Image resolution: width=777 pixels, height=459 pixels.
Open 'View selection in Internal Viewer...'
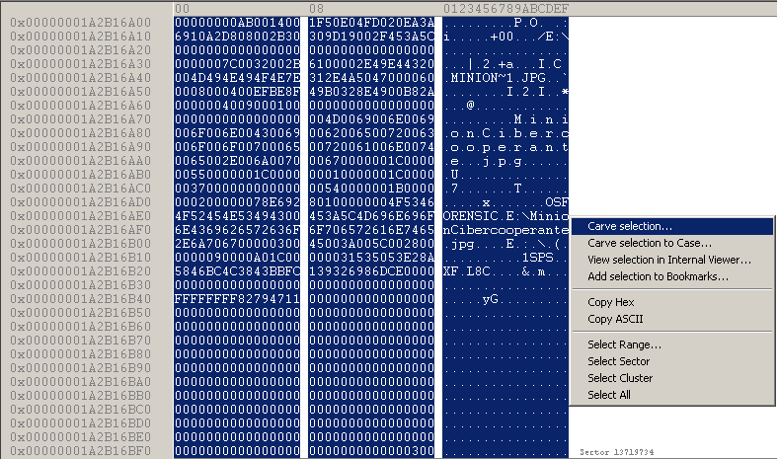(669, 261)
